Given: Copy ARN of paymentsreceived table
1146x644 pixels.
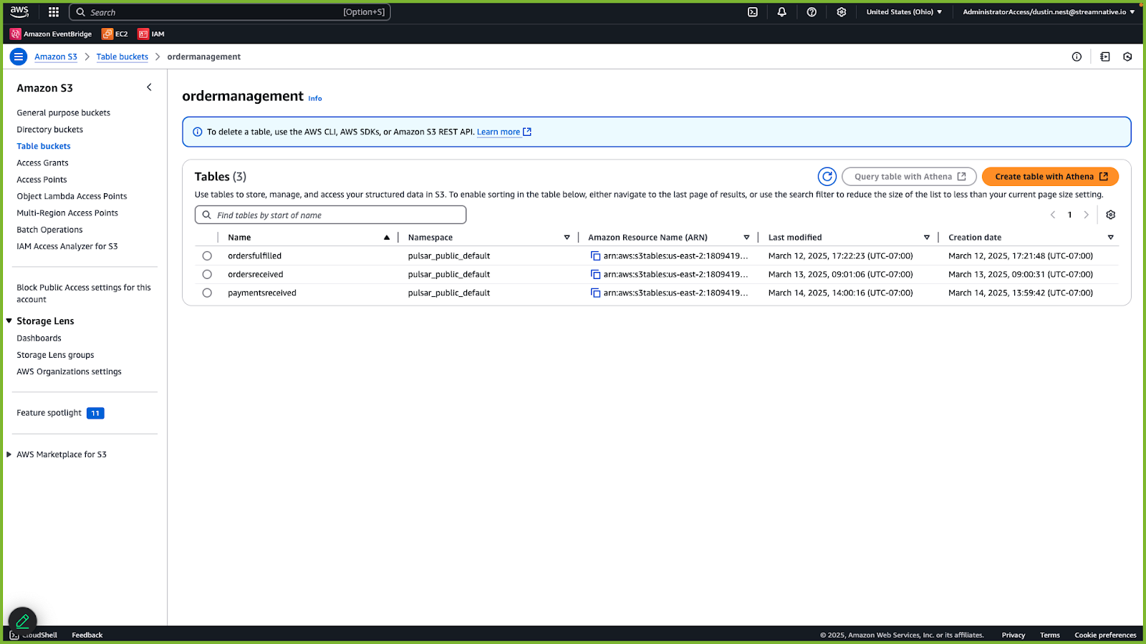Looking at the screenshot, I should click(x=595, y=293).
